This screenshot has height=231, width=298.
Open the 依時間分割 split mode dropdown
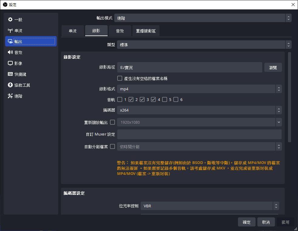(x=199, y=147)
